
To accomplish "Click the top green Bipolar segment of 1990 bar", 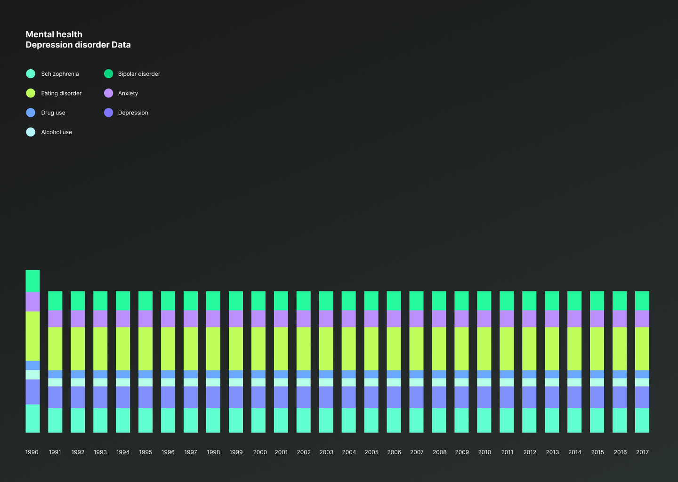I will tap(32, 281).
